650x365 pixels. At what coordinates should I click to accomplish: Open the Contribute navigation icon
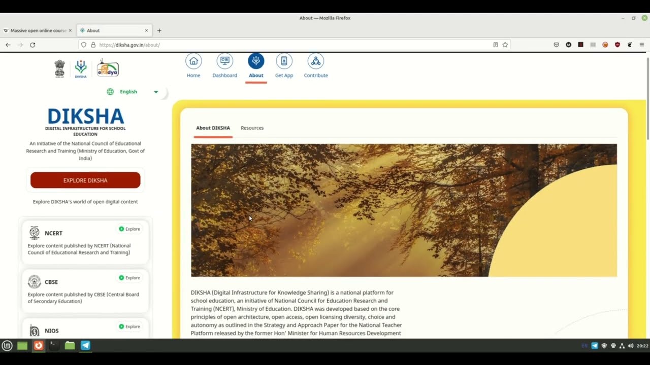tap(316, 61)
